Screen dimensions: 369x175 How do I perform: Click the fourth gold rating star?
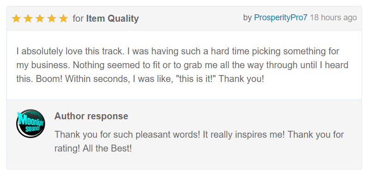52,18
